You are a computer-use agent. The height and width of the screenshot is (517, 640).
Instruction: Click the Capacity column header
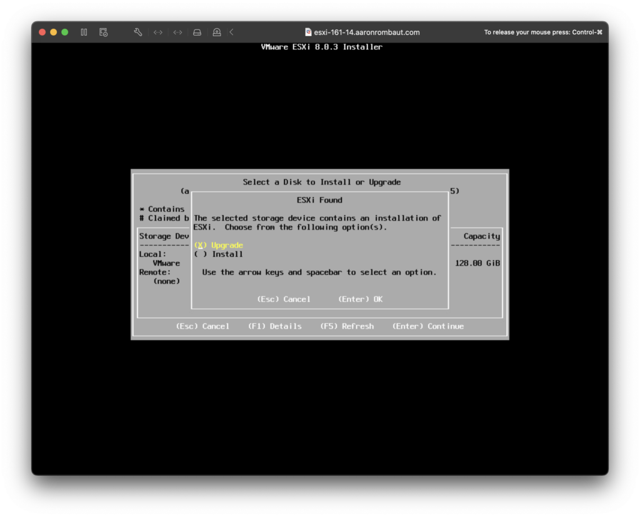click(481, 236)
